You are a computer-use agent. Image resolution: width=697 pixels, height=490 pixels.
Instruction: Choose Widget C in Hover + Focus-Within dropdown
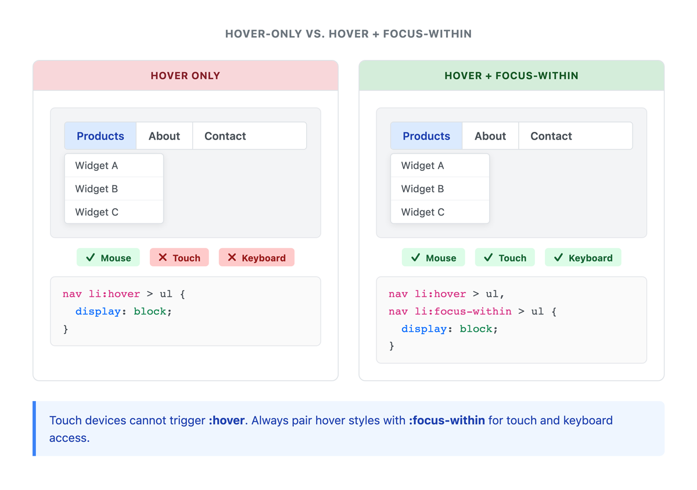(x=440, y=212)
